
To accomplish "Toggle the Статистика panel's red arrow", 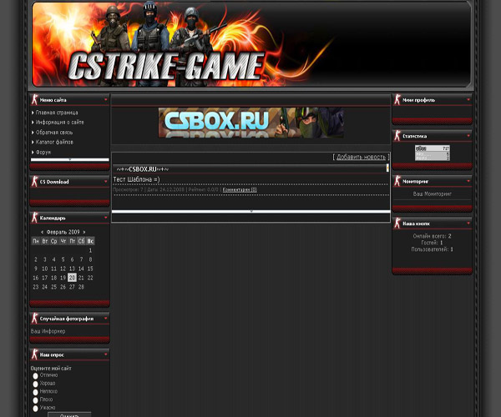I will (x=468, y=135).
